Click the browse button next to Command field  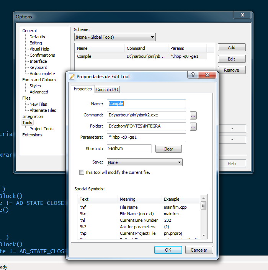(x=193, y=115)
